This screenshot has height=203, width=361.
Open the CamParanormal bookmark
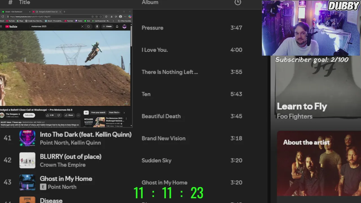coord(101,21)
